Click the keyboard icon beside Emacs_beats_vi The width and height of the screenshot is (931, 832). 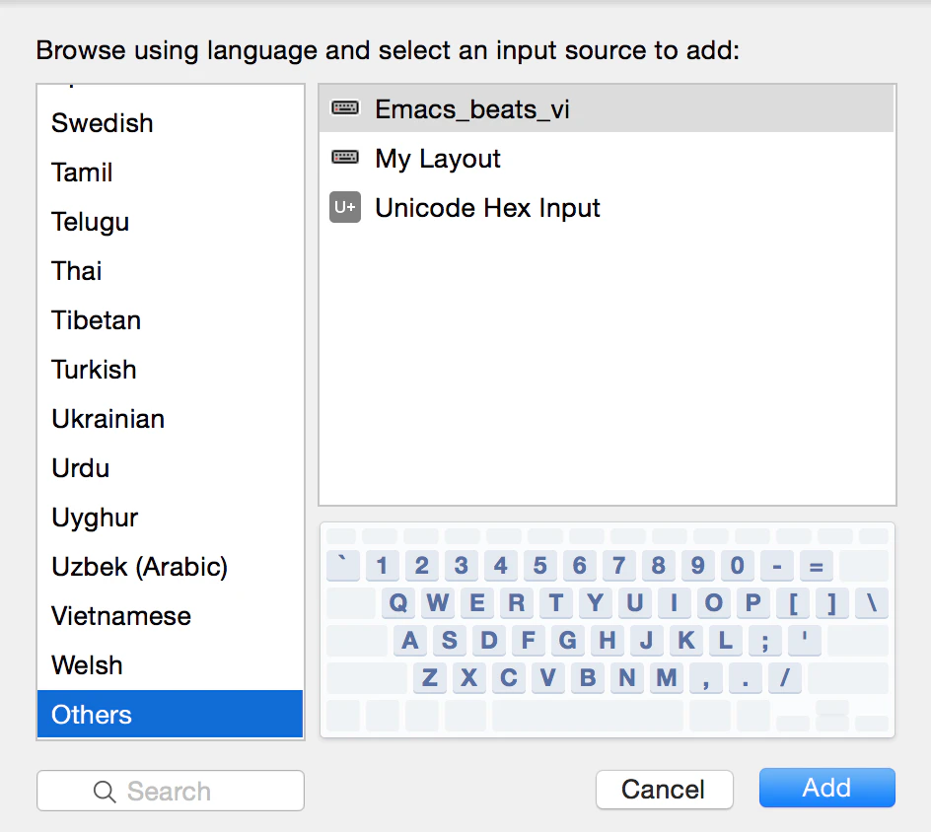tap(345, 108)
